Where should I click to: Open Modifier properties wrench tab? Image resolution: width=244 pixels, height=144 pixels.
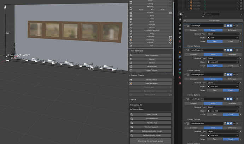[180, 56]
